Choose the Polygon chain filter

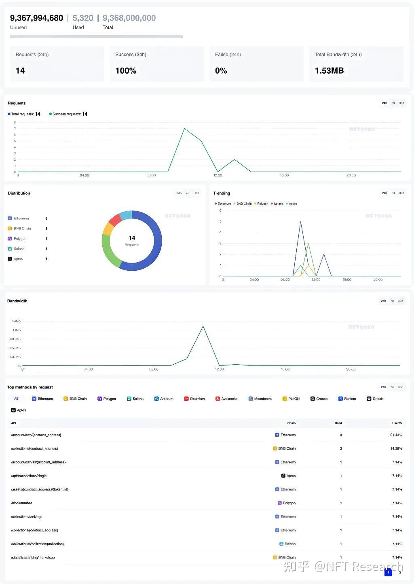107,399
